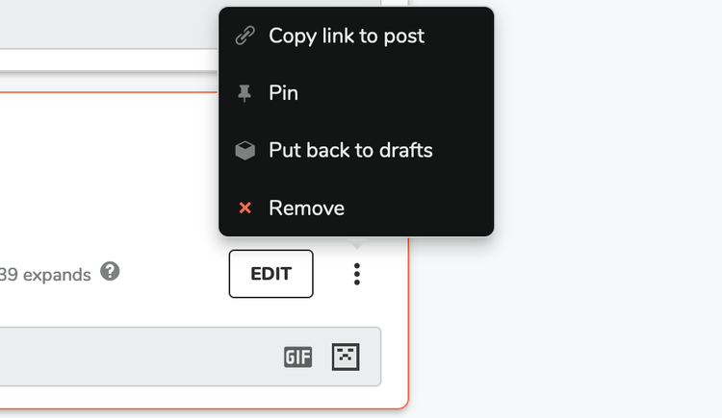Choose the "Pin" menu option
This screenshot has height=418, width=722.
coord(283,93)
